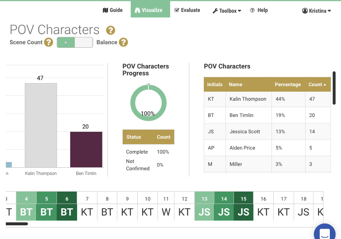Click the help icon beside POV Characters title

click(111, 30)
